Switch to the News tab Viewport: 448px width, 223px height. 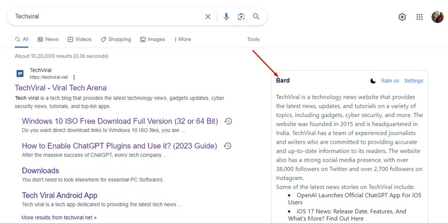(48, 39)
